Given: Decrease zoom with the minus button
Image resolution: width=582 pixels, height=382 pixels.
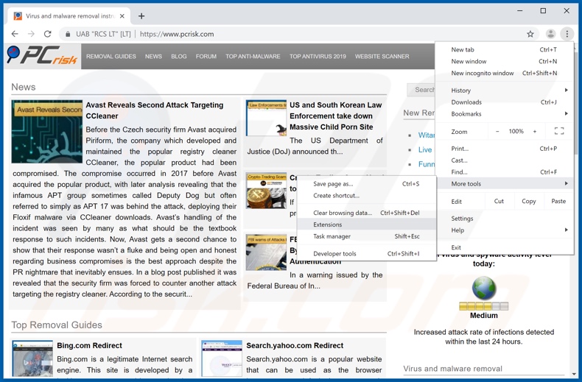Looking at the screenshot, I should click(497, 131).
